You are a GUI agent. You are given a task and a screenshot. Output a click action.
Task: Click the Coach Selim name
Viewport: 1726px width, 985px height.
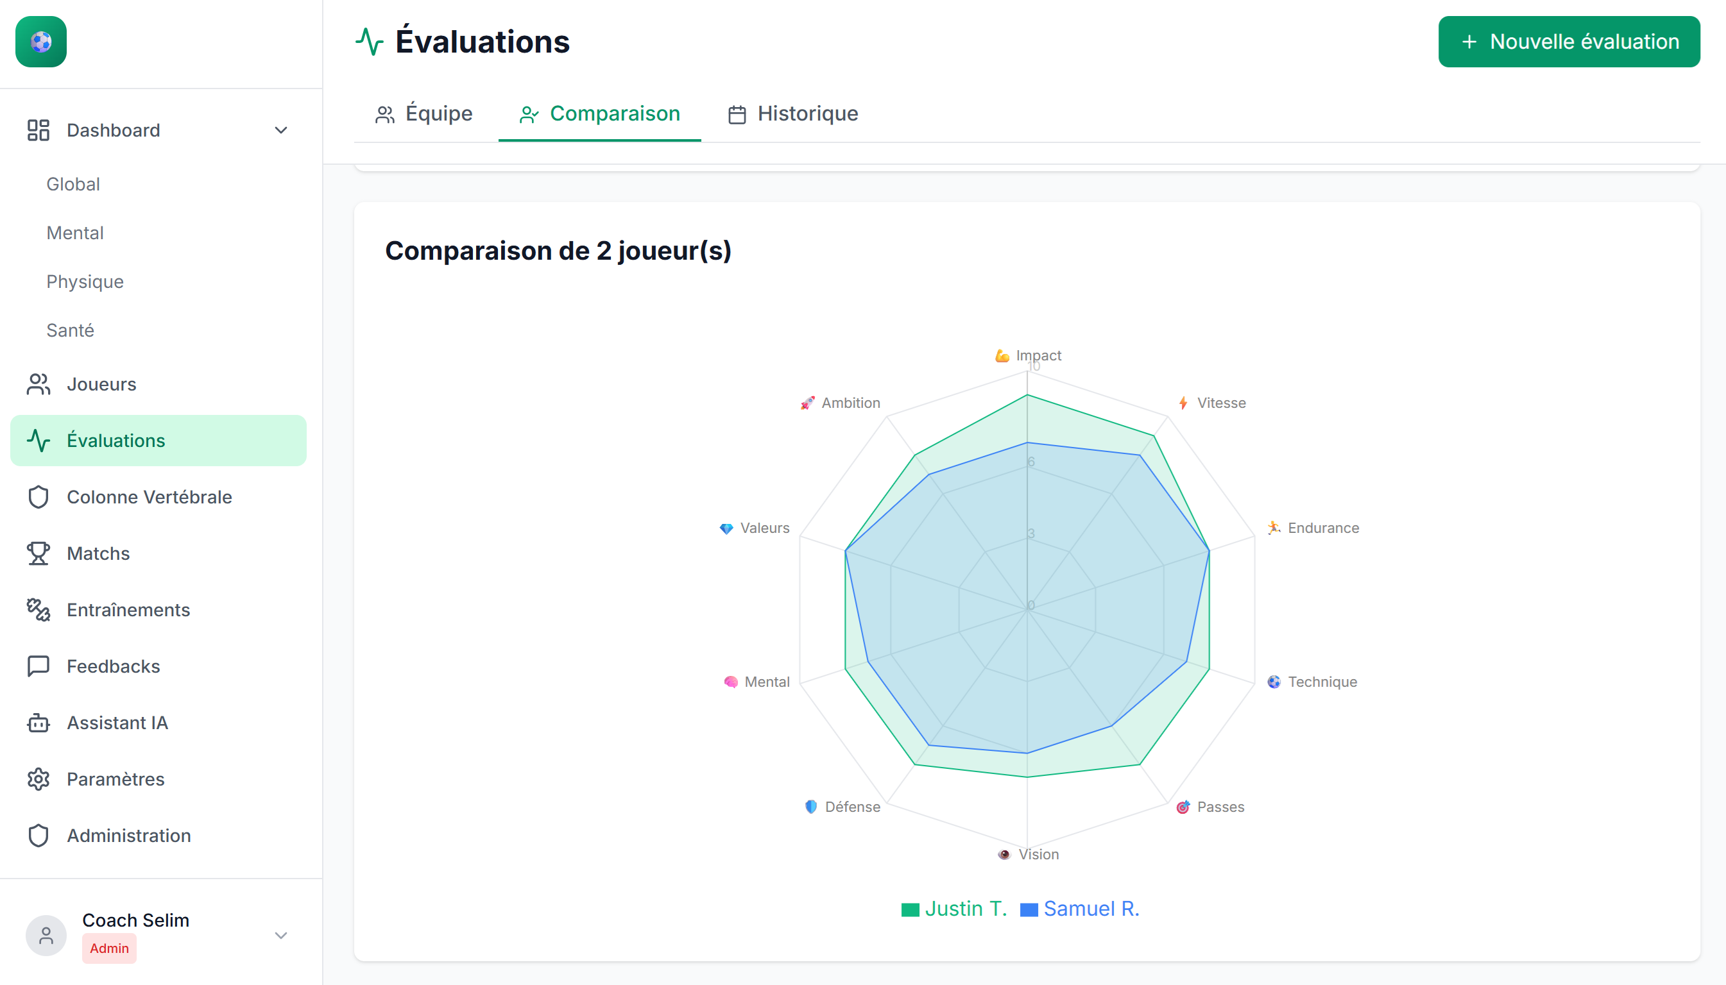135,920
